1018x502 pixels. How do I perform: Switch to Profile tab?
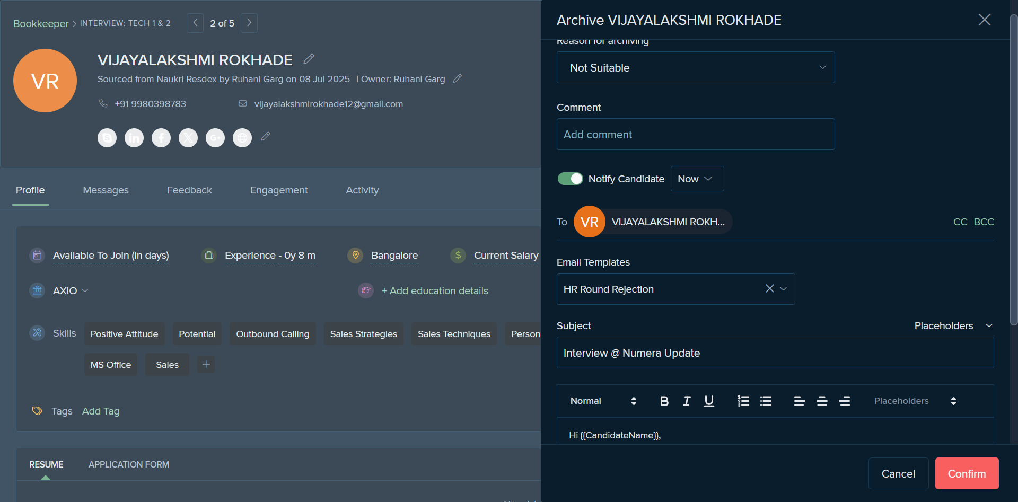pyautogui.click(x=30, y=190)
